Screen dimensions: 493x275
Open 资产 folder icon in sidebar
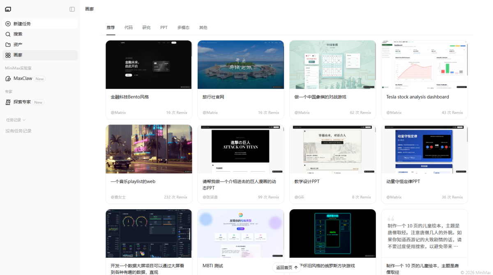tap(8, 44)
